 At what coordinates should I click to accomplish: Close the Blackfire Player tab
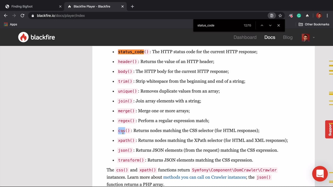(122, 7)
